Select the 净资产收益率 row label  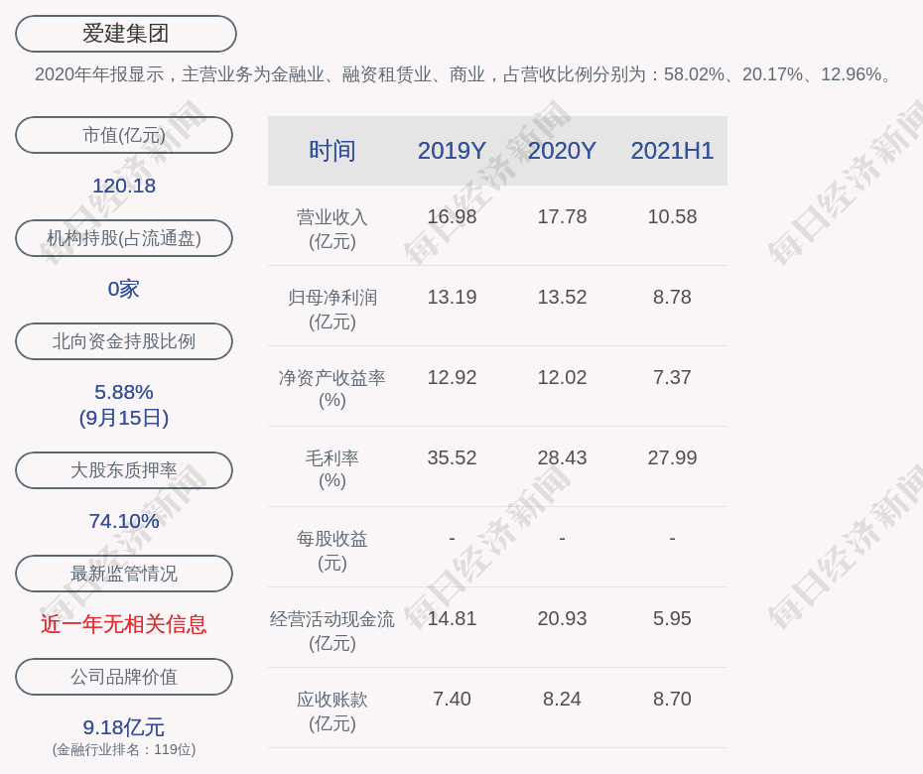point(332,389)
